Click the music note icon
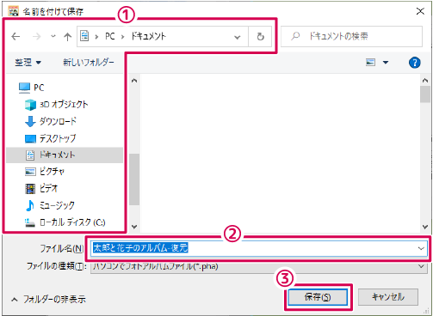This screenshot has width=433, height=316. click(x=30, y=205)
